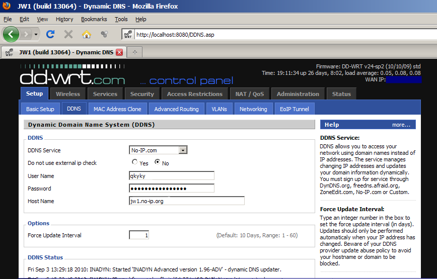Open the Administration tab
Viewport: 437px width, 279px height.
coord(298,94)
